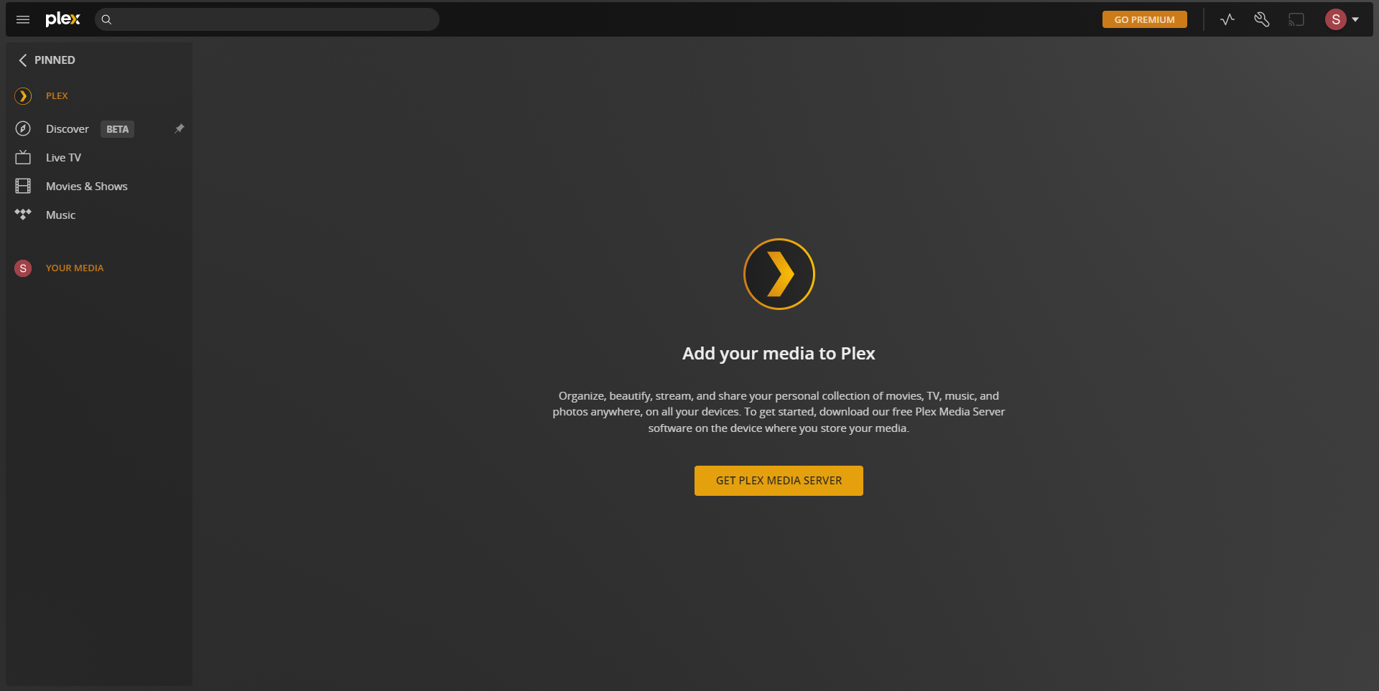Click the Cast to device icon

click(x=1296, y=19)
